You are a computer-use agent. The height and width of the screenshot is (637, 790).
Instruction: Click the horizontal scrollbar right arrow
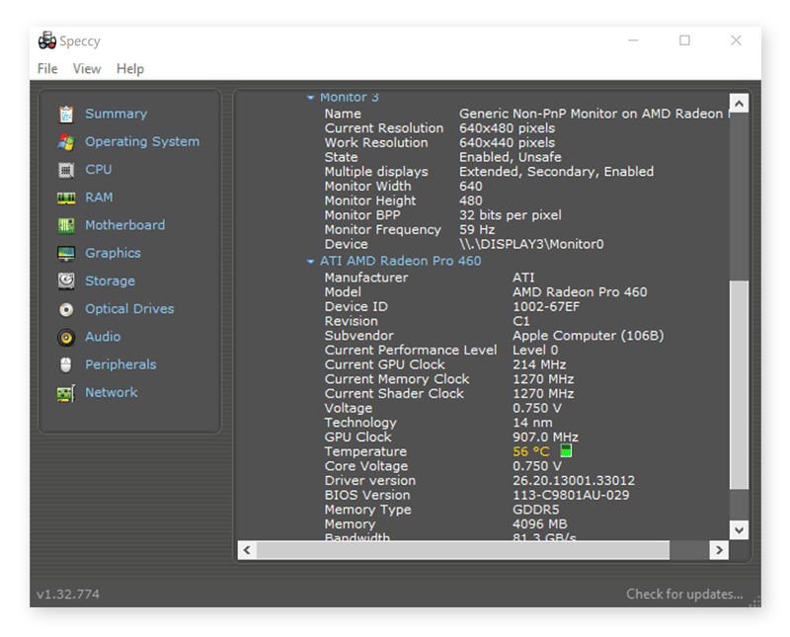(x=719, y=550)
